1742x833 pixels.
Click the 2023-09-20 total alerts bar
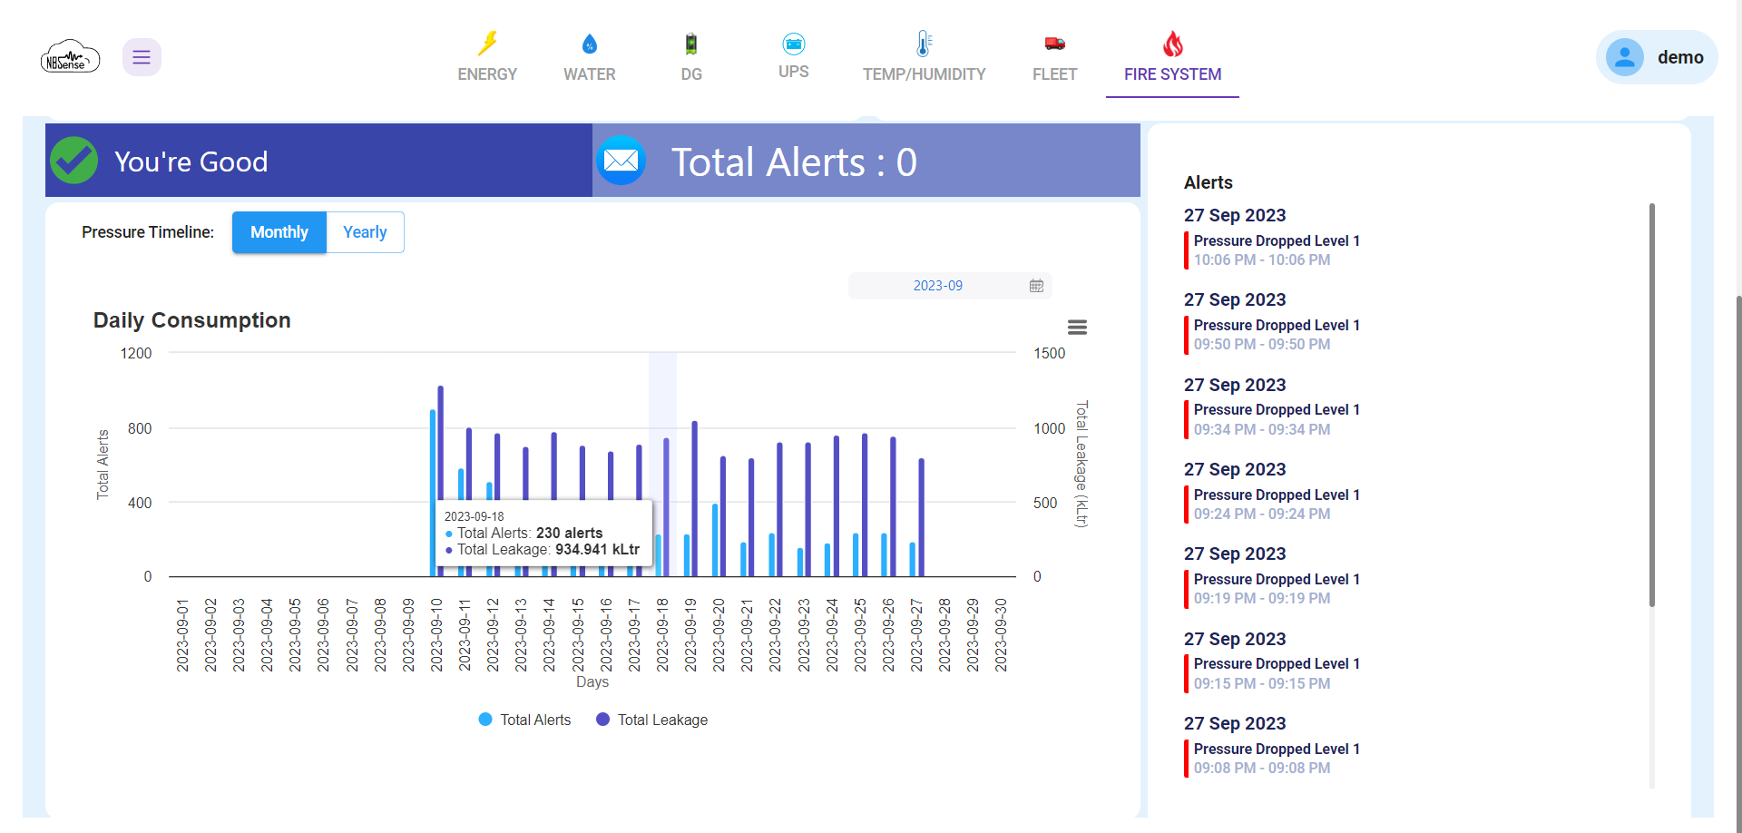click(x=715, y=540)
